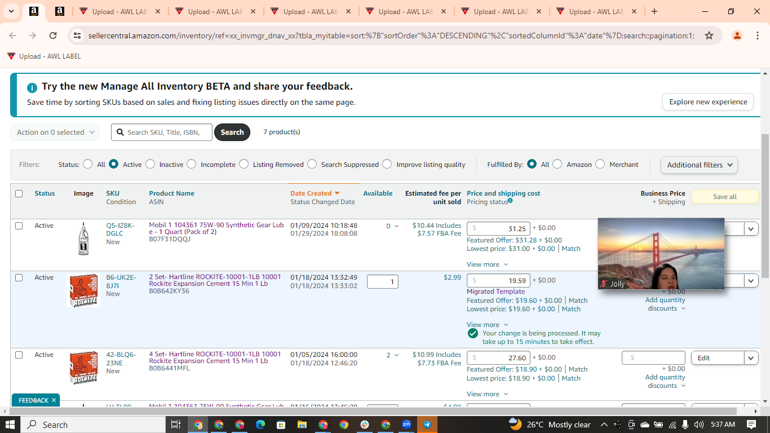Sort by the Status column header

point(45,193)
